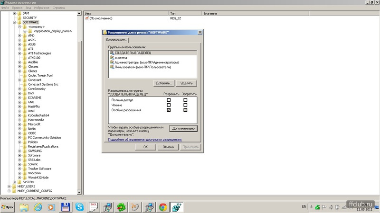This screenshot has width=380, height=213.
Task: Expand the <application_display_name> key
Action: [x=25, y=31]
